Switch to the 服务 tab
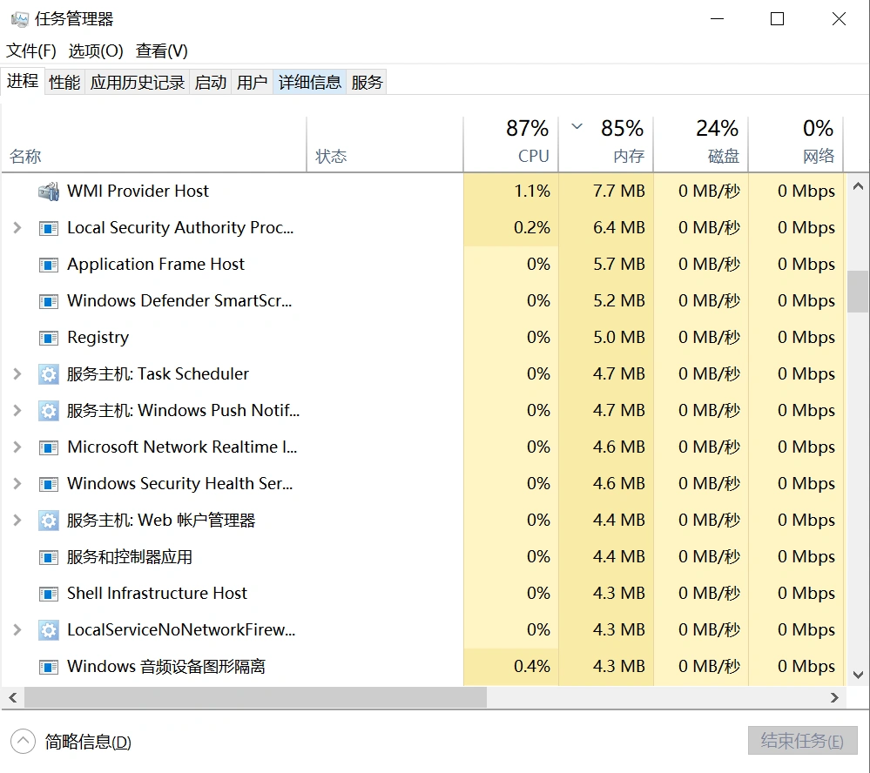 pyautogui.click(x=366, y=81)
